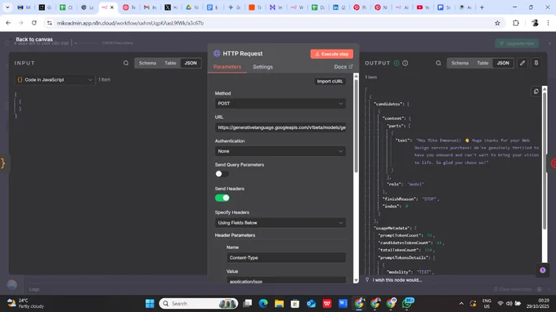Open Word from the taskbar
Screen dimensions: 556x312
(x=343, y=304)
